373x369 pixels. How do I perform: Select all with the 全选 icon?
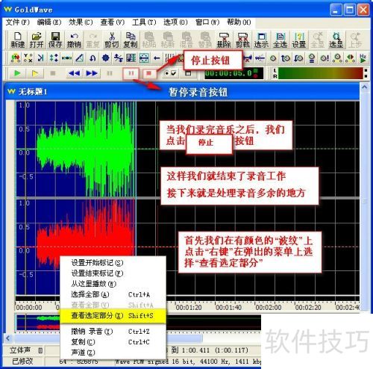280,40
